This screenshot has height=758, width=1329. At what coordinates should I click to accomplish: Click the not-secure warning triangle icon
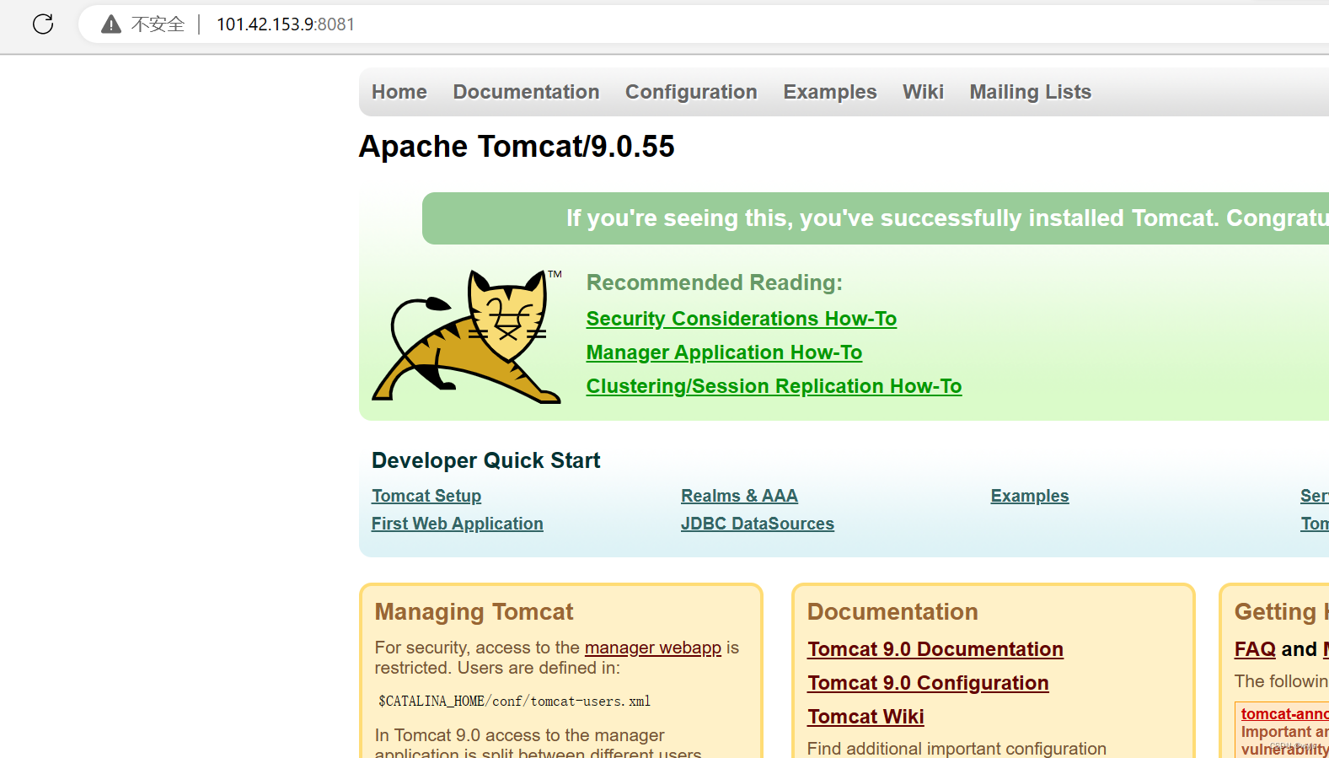pyautogui.click(x=111, y=24)
